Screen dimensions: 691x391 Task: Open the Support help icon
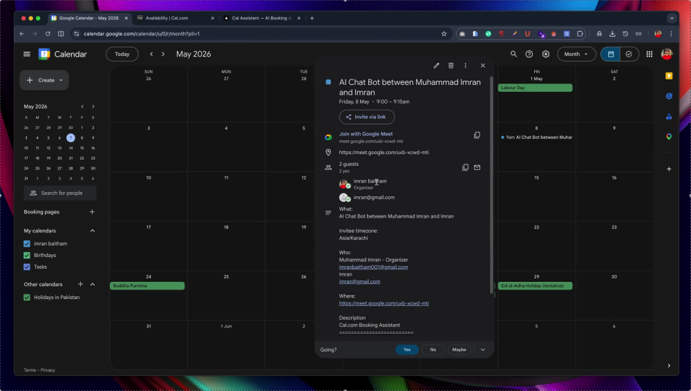[x=529, y=54]
